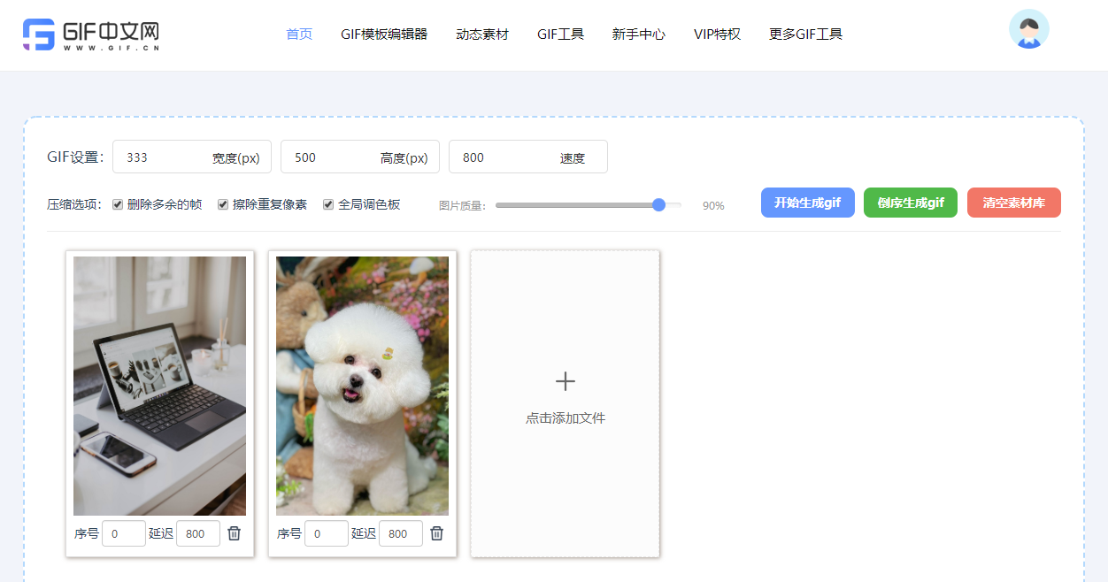Open the 更多GIF工具 menu

pos(804,34)
